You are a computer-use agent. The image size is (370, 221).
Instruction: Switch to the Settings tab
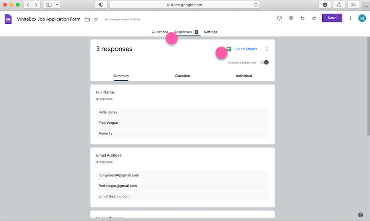point(211,32)
